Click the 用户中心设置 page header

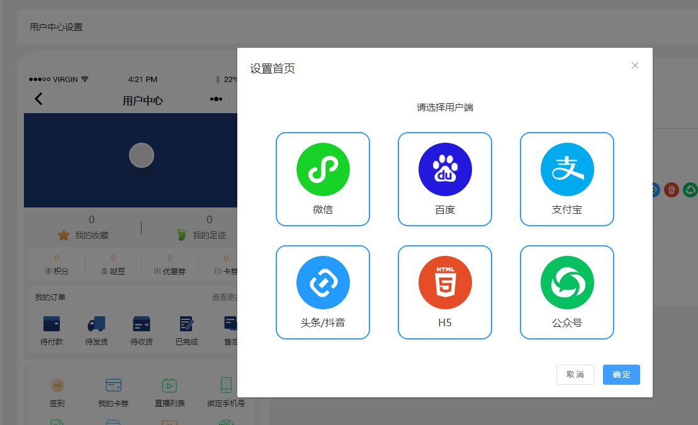click(x=56, y=27)
